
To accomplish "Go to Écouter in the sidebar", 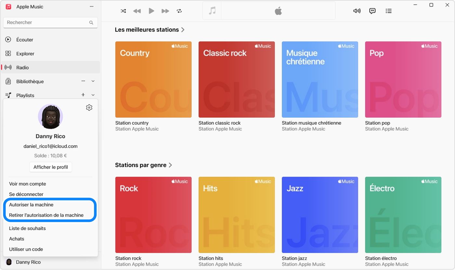I will (x=50, y=40).
